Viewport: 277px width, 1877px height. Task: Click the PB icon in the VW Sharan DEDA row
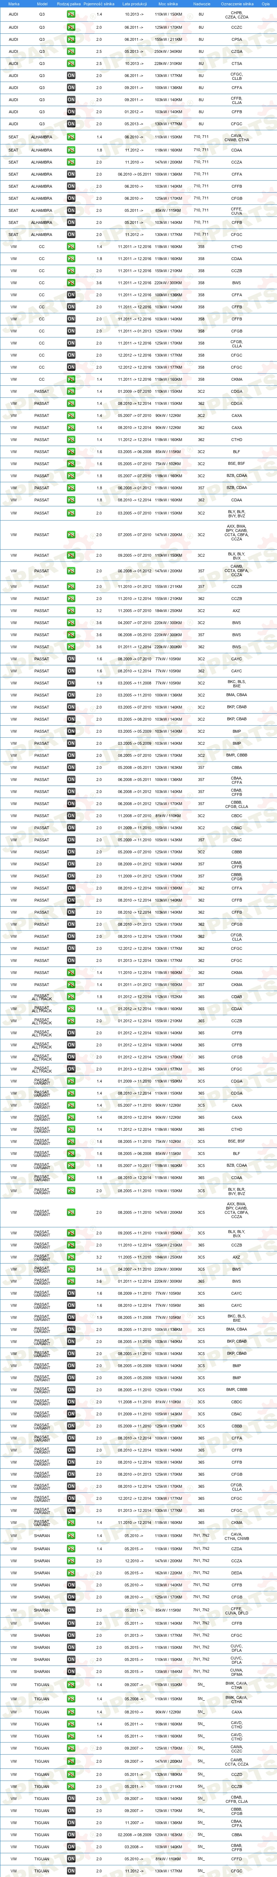click(71, 1573)
